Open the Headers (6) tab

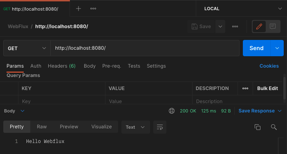[62, 66]
